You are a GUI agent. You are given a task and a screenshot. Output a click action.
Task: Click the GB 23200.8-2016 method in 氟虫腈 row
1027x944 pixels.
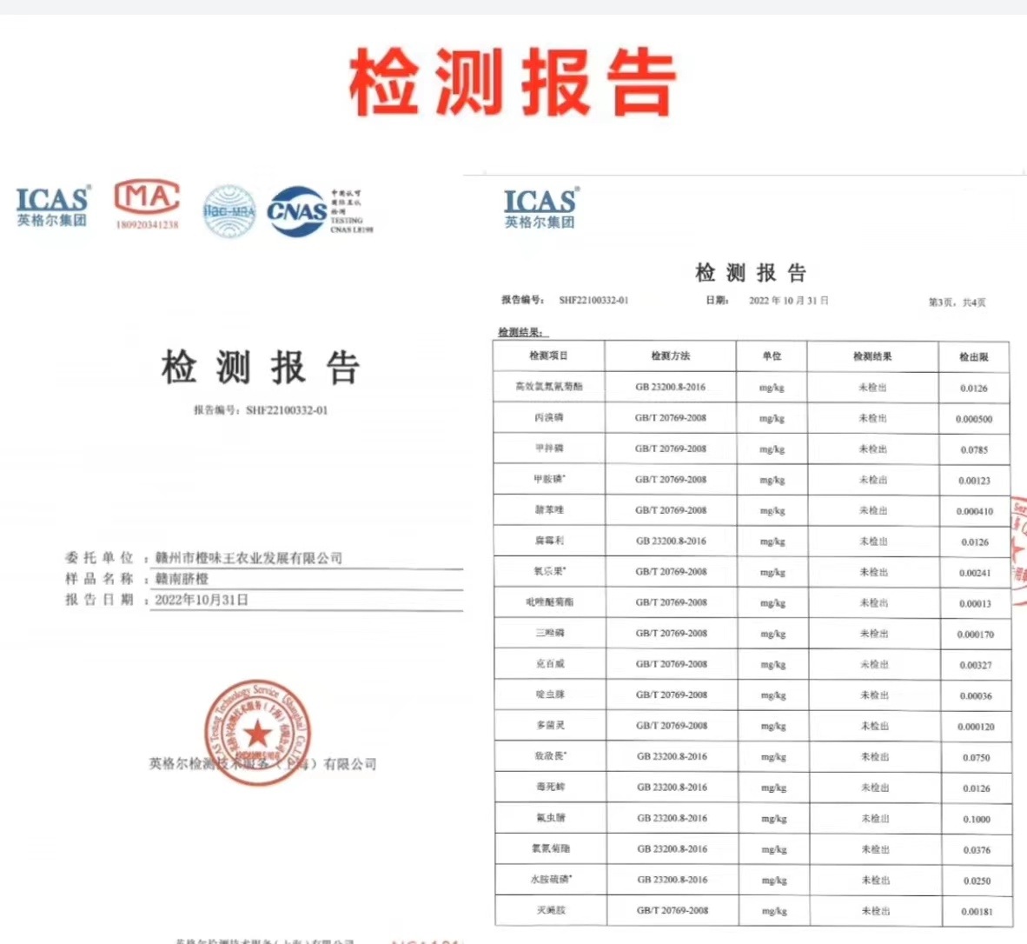tap(672, 818)
